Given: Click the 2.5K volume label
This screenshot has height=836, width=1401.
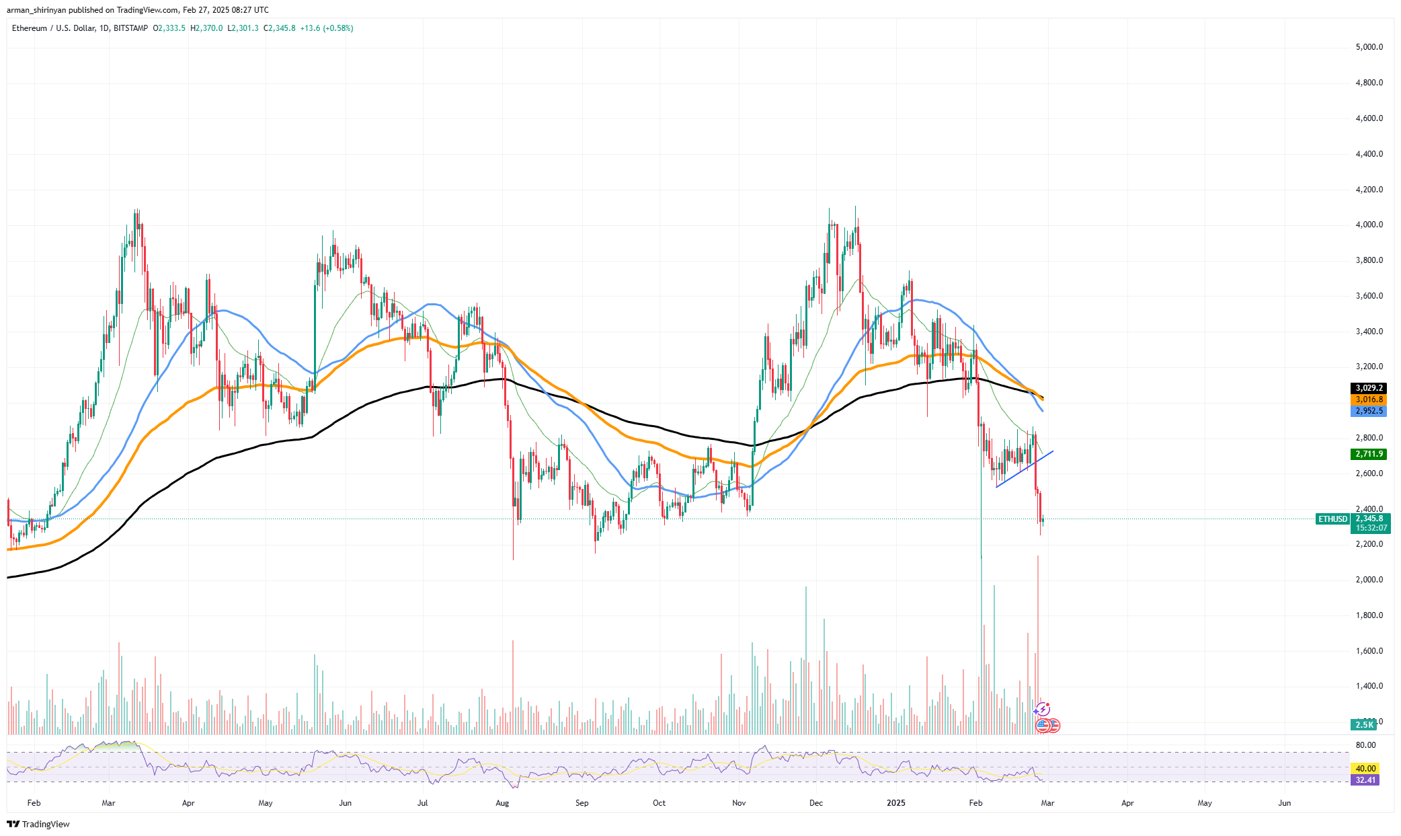Looking at the screenshot, I should 1364,724.
